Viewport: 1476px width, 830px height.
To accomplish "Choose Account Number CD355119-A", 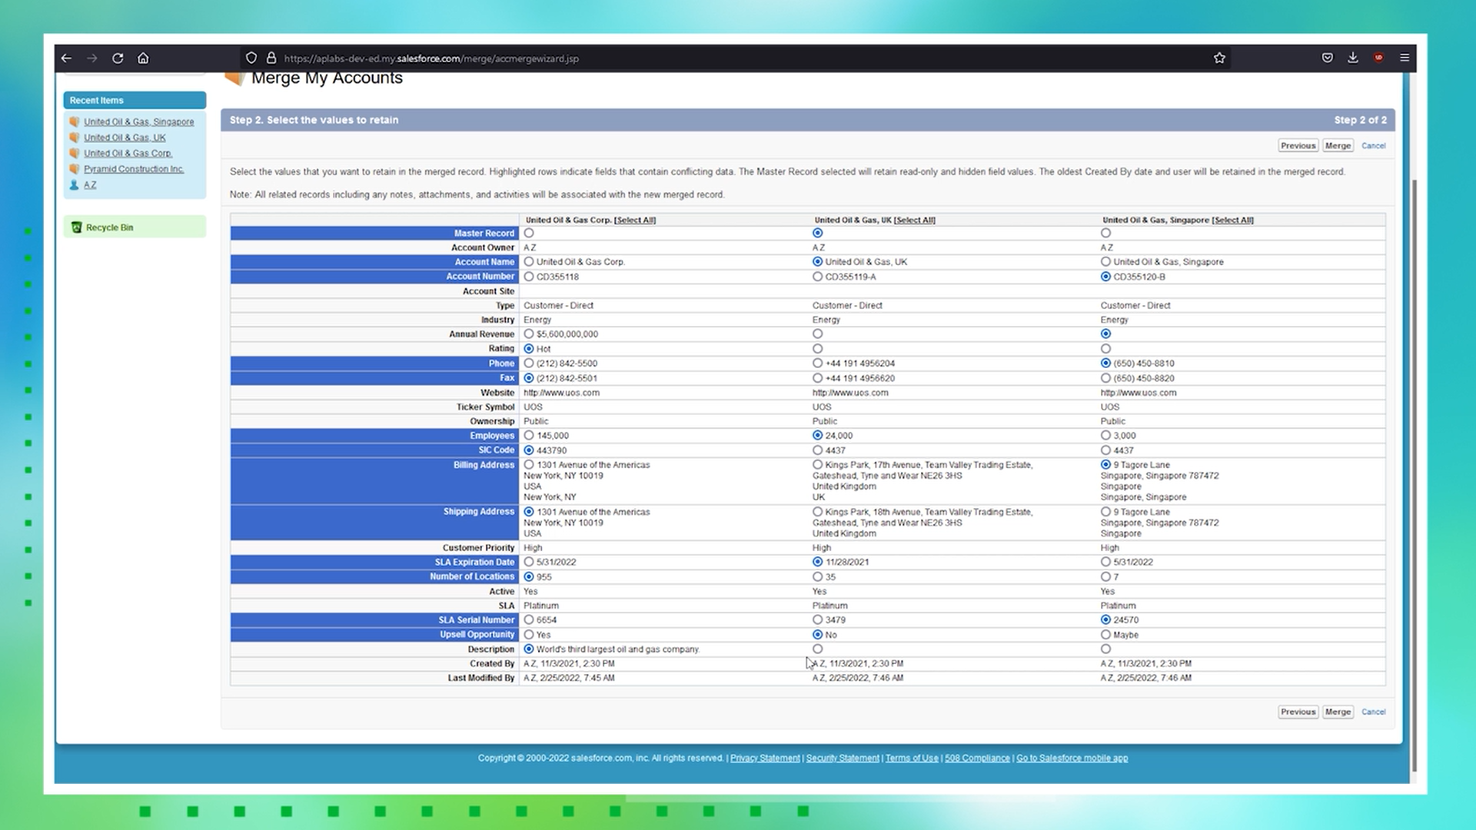I will coord(817,277).
